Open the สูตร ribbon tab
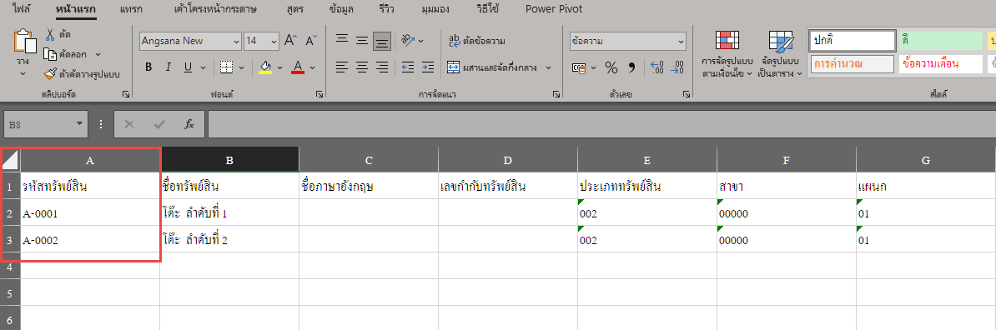Image resolution: width=996 pixels, height=330 pixels. pyautogui.click(x=294, y=9)
